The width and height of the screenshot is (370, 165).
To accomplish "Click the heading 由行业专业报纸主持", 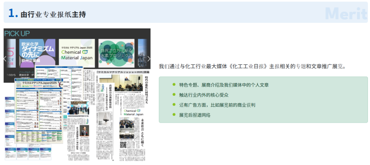I will pyautogui.click(x=53, y=14).
